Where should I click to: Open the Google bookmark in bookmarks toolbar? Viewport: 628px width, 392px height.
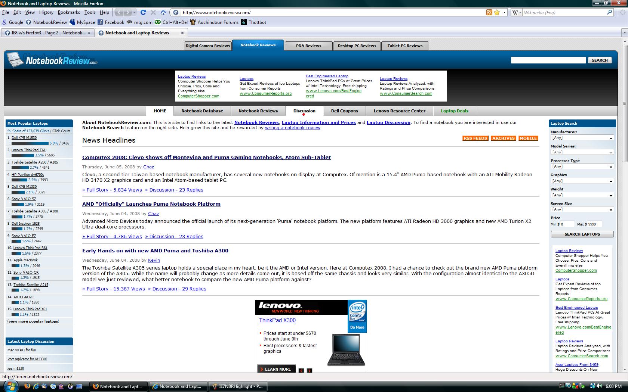click(12, 22)
